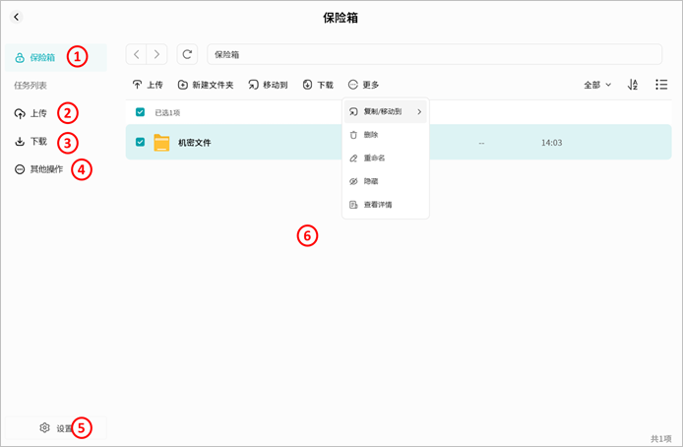Select 隐藏 in the context menu
Viewport: 683px width, 447px height.
point(370,181)
